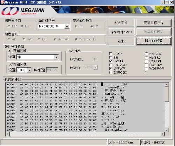Click the checksum 0x0E5C status entry
The width and height of the screenshot is (175, 146).
pos(156,142)
